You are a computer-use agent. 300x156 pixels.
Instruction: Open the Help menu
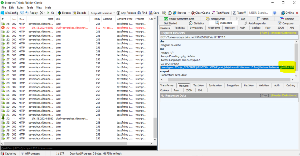coord(48,8)
